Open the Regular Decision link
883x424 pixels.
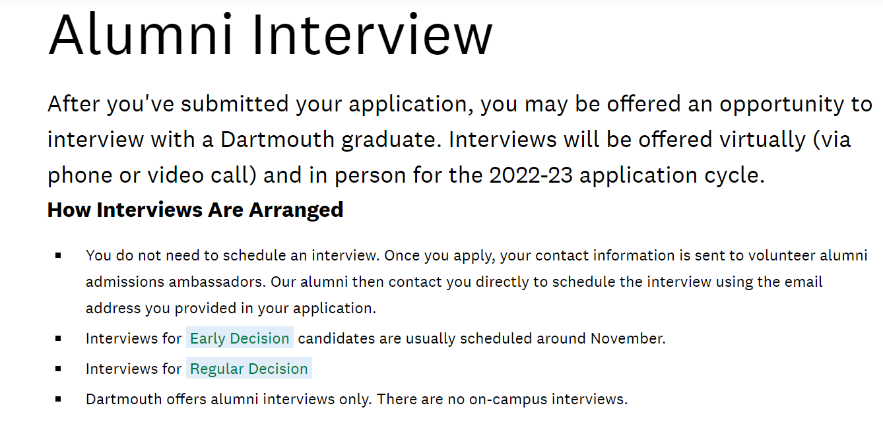tap(249, 369)
